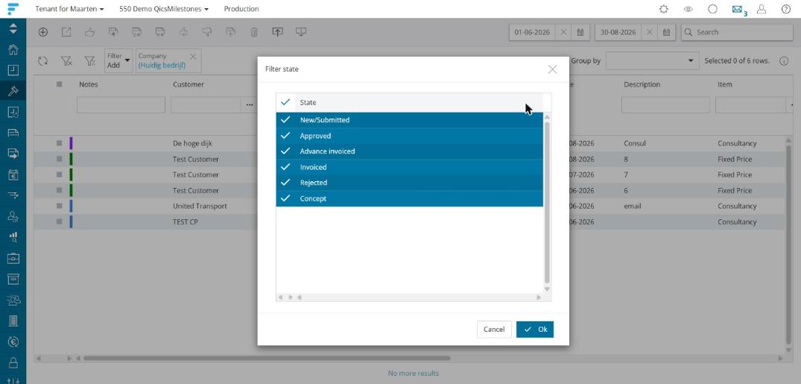Screen dimensions: 801x384
Task: Click the upload/export toolbar icon
Action: 277,32
